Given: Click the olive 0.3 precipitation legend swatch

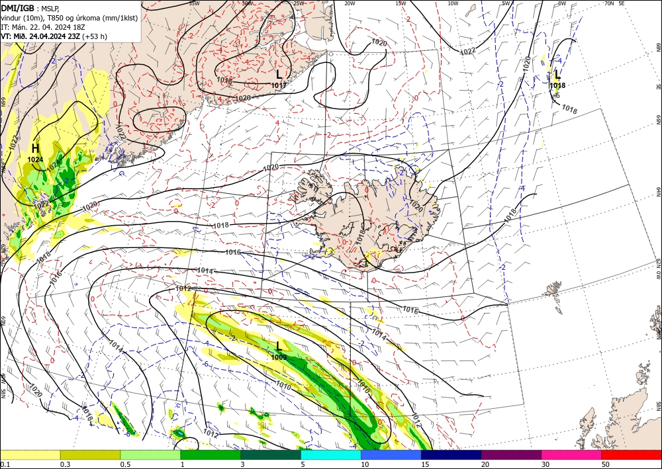Looking at the screenshot, I should pos(90,454).
